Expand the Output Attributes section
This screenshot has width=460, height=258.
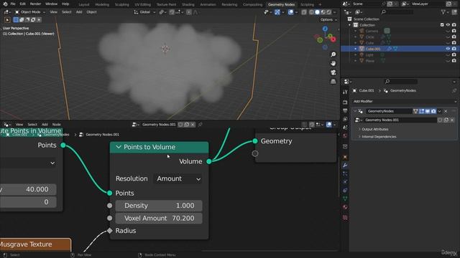[x=374, y=129]
